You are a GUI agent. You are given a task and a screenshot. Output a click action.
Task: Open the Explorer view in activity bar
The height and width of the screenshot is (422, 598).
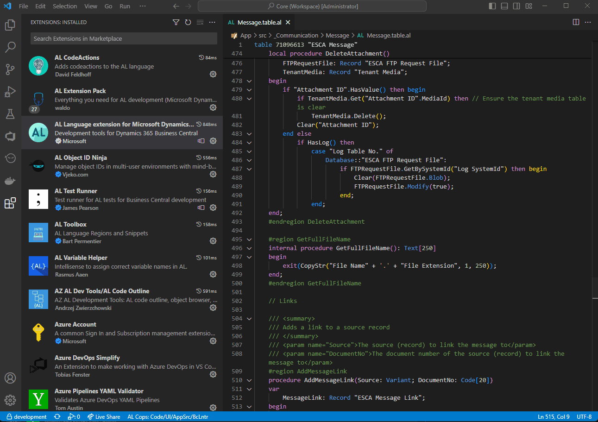[10, 25]
